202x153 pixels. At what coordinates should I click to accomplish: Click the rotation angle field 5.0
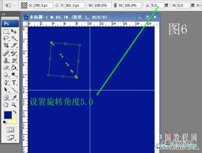pos(157,5)
